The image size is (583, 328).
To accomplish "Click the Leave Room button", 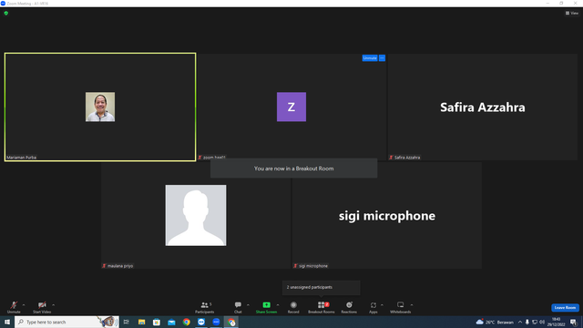I will click(x=565, y=308).
